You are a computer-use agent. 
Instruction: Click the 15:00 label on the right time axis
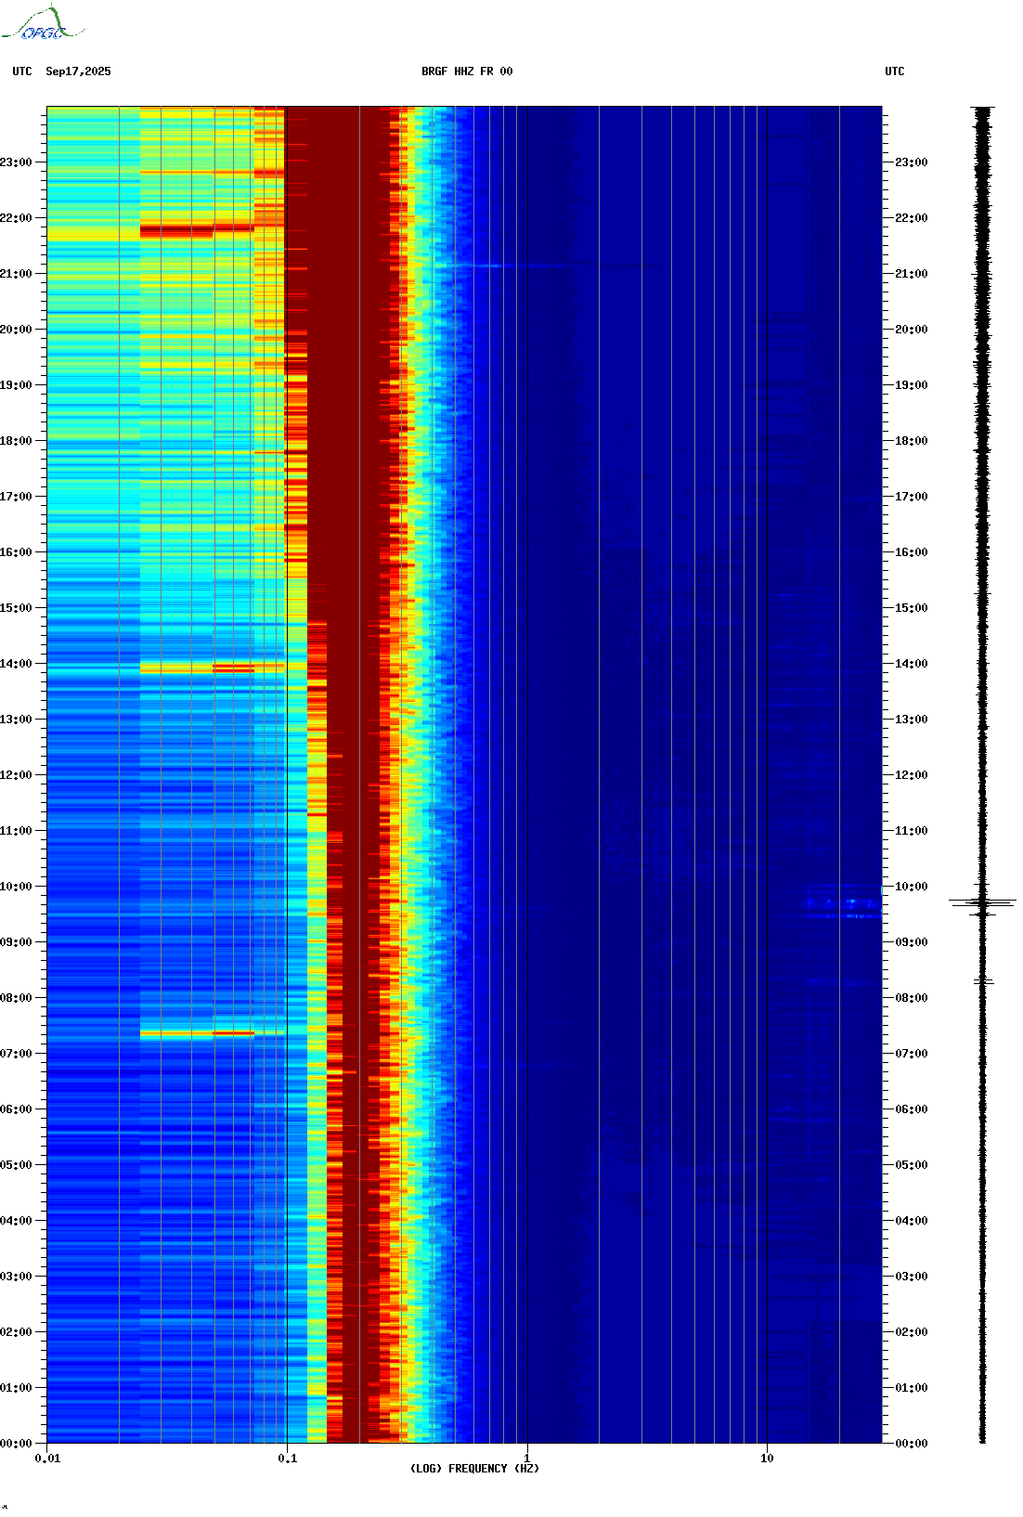tap(912, 608)
